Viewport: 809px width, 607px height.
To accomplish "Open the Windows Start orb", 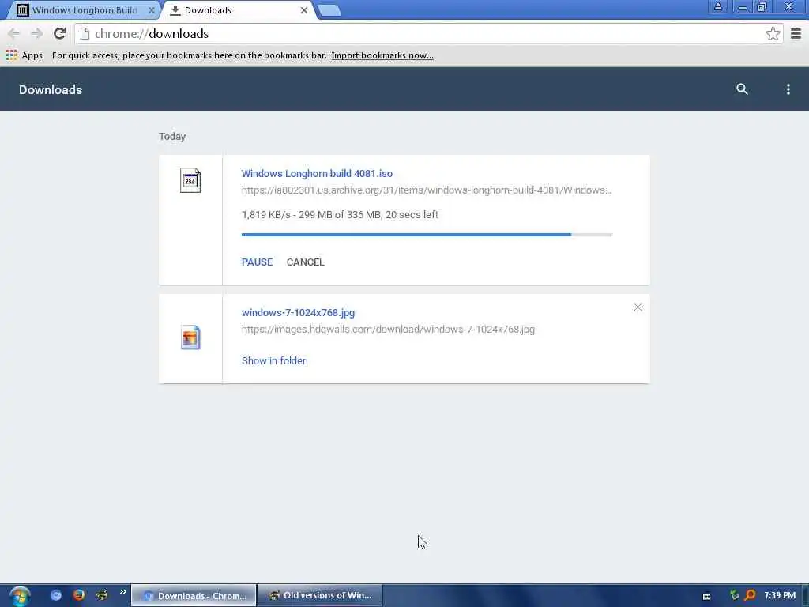I will 19,596.
